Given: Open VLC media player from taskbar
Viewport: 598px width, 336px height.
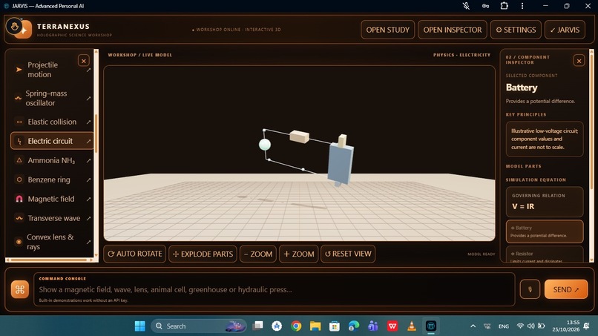Looking at the screenshot, I should pos(412,326).
